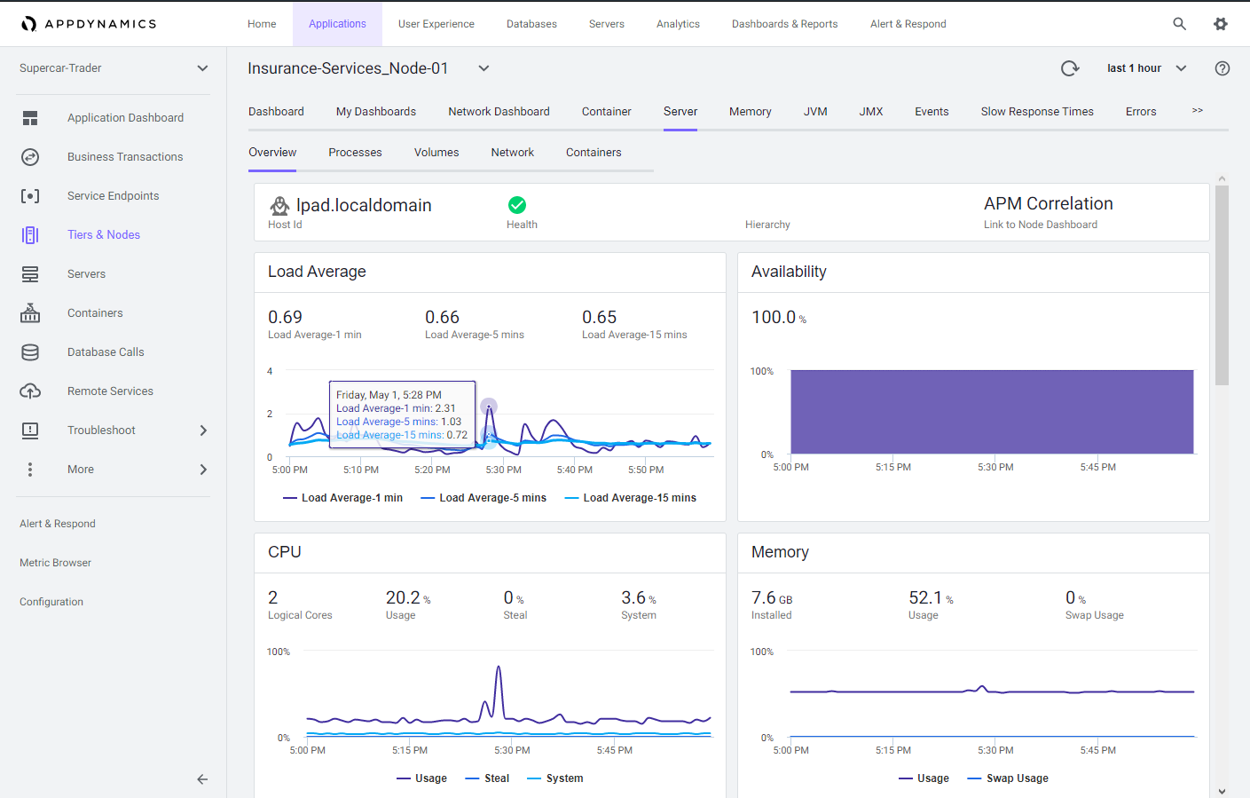Viewport: 1250px width, 798px height.
Task: Open Metric Browser in sidebar
Action: [x=55, y=563]
